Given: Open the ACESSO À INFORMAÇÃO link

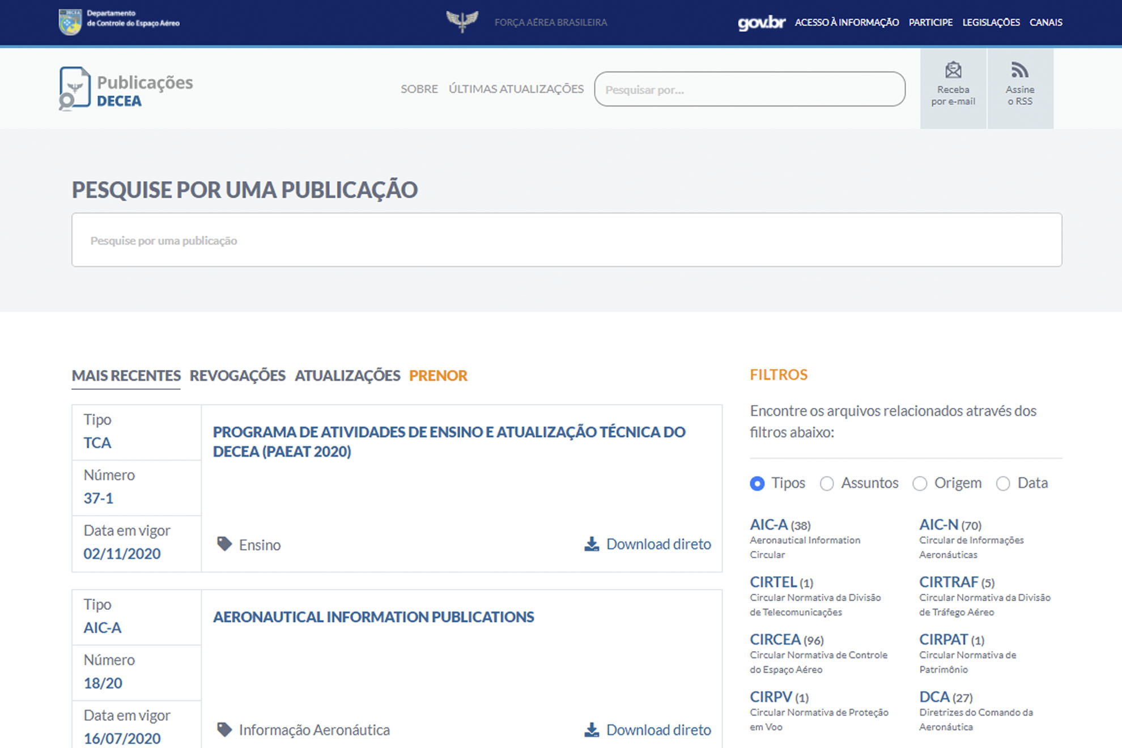Looking at the screenshot, I should (847, 23).
